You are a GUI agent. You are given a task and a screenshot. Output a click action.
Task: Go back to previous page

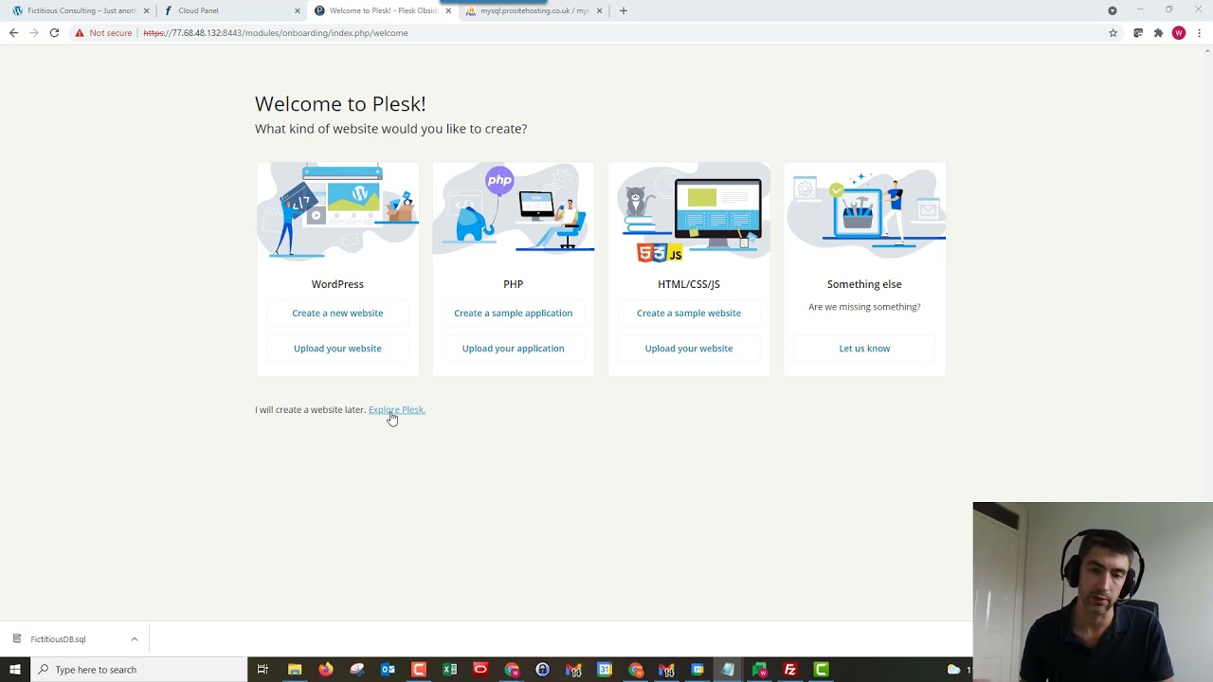point(13,32)
